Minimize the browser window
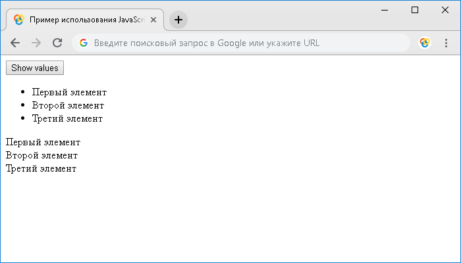 click(385, 10)
